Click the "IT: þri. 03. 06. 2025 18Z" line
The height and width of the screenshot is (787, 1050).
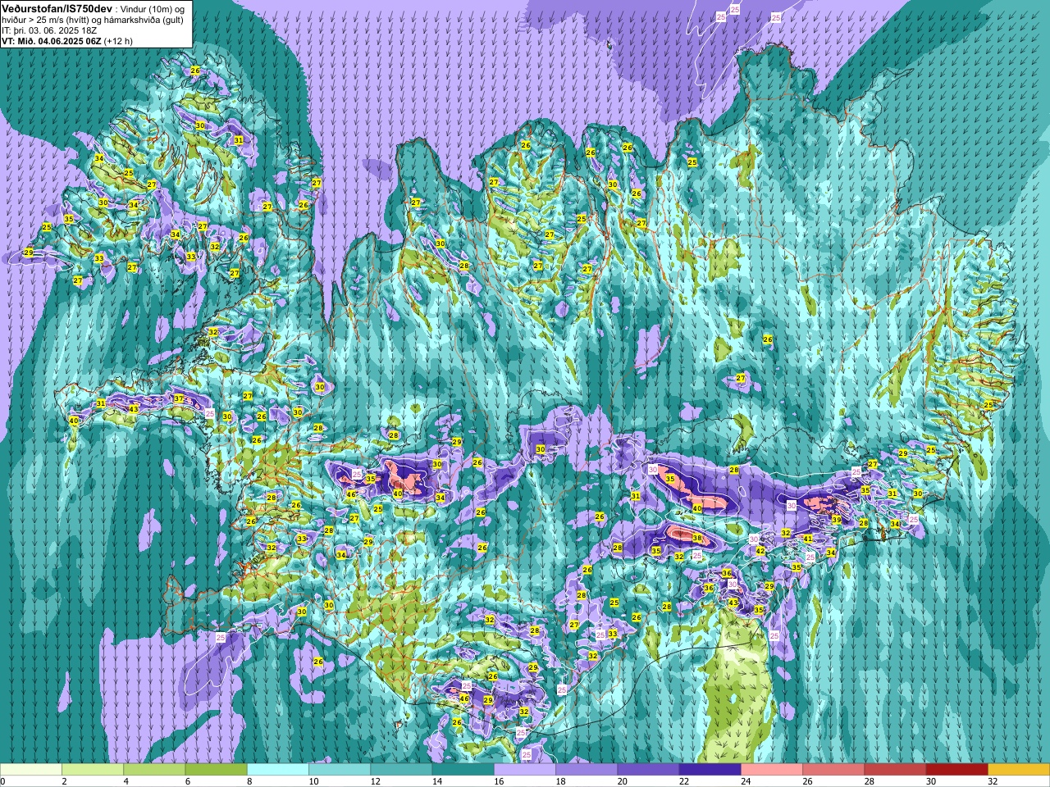(49, 30)
